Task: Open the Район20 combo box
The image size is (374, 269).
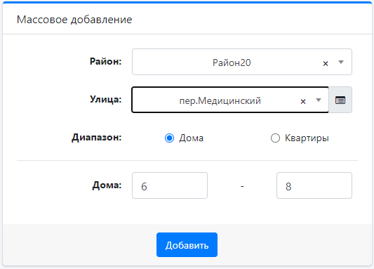Action: (x=242, y=62)
